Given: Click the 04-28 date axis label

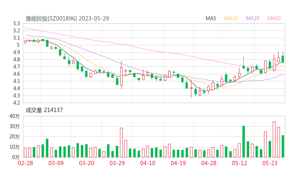Looking at the screenshot, I should point(209,163).
